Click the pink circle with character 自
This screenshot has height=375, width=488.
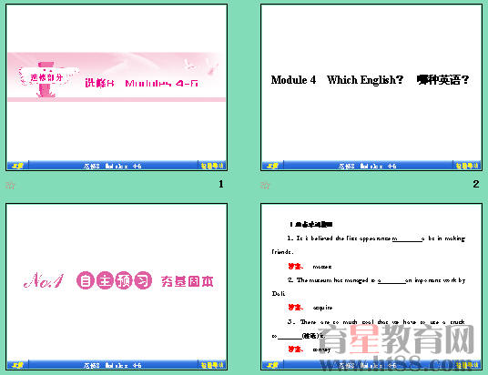pyautogui.click(x=85, y=280)
